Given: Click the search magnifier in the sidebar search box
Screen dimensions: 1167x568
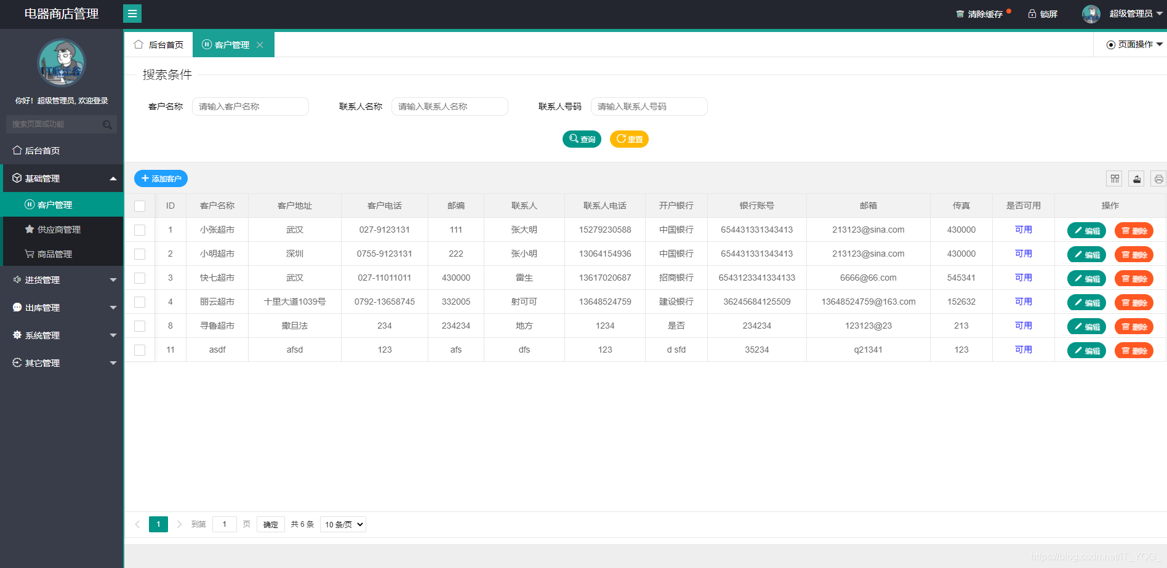Looking at the screenshot, I should click(107, 124).
